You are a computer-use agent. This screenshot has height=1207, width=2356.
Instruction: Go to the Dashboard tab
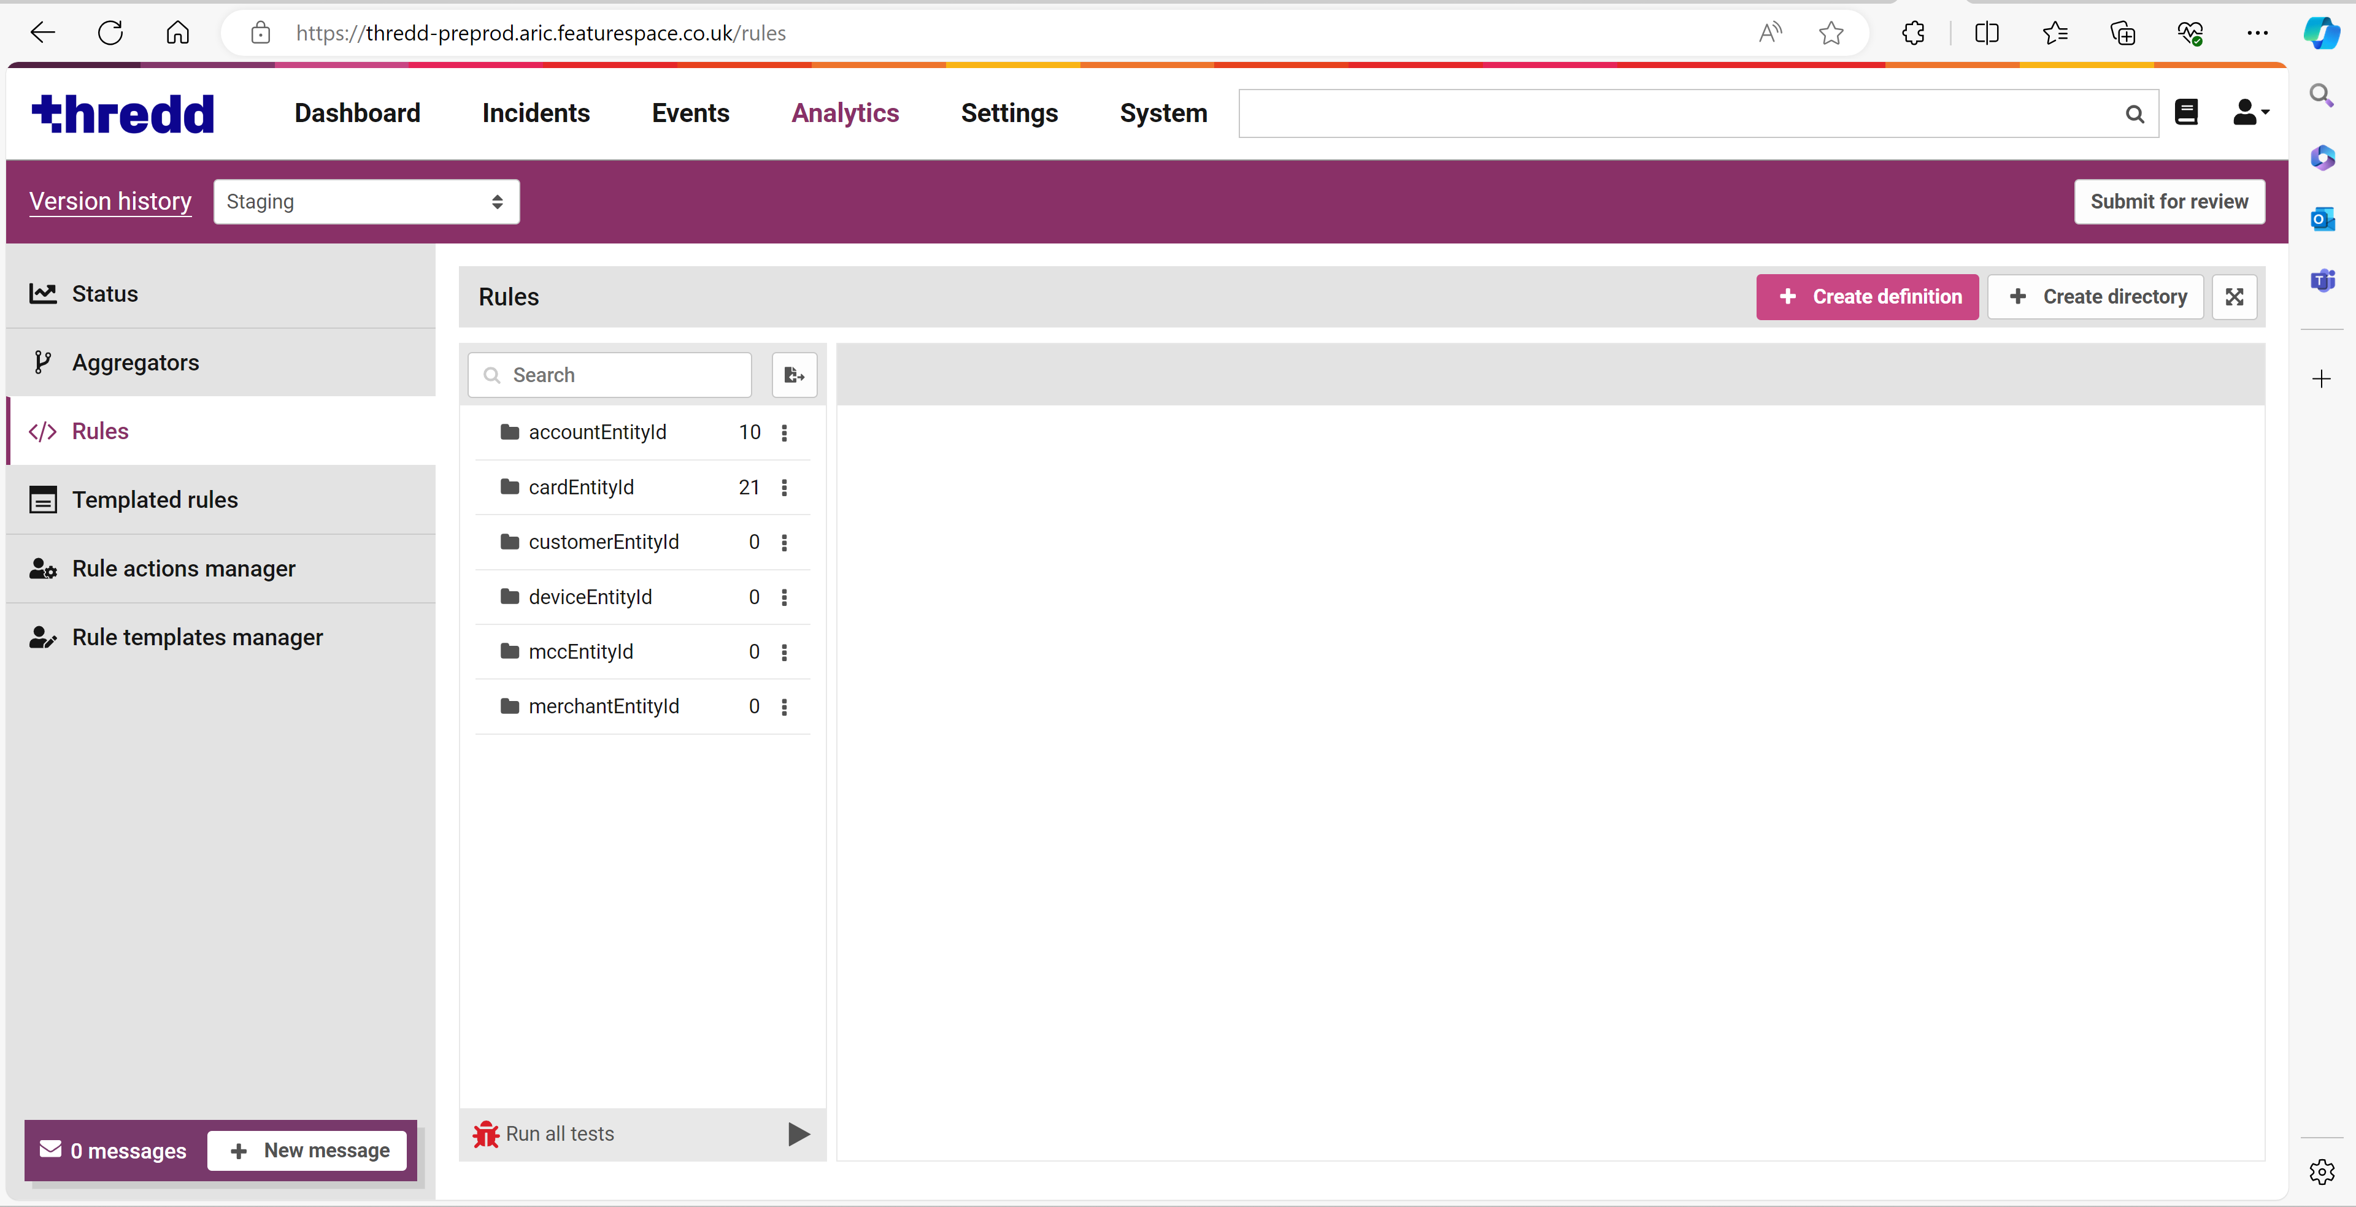pos(356,113)
